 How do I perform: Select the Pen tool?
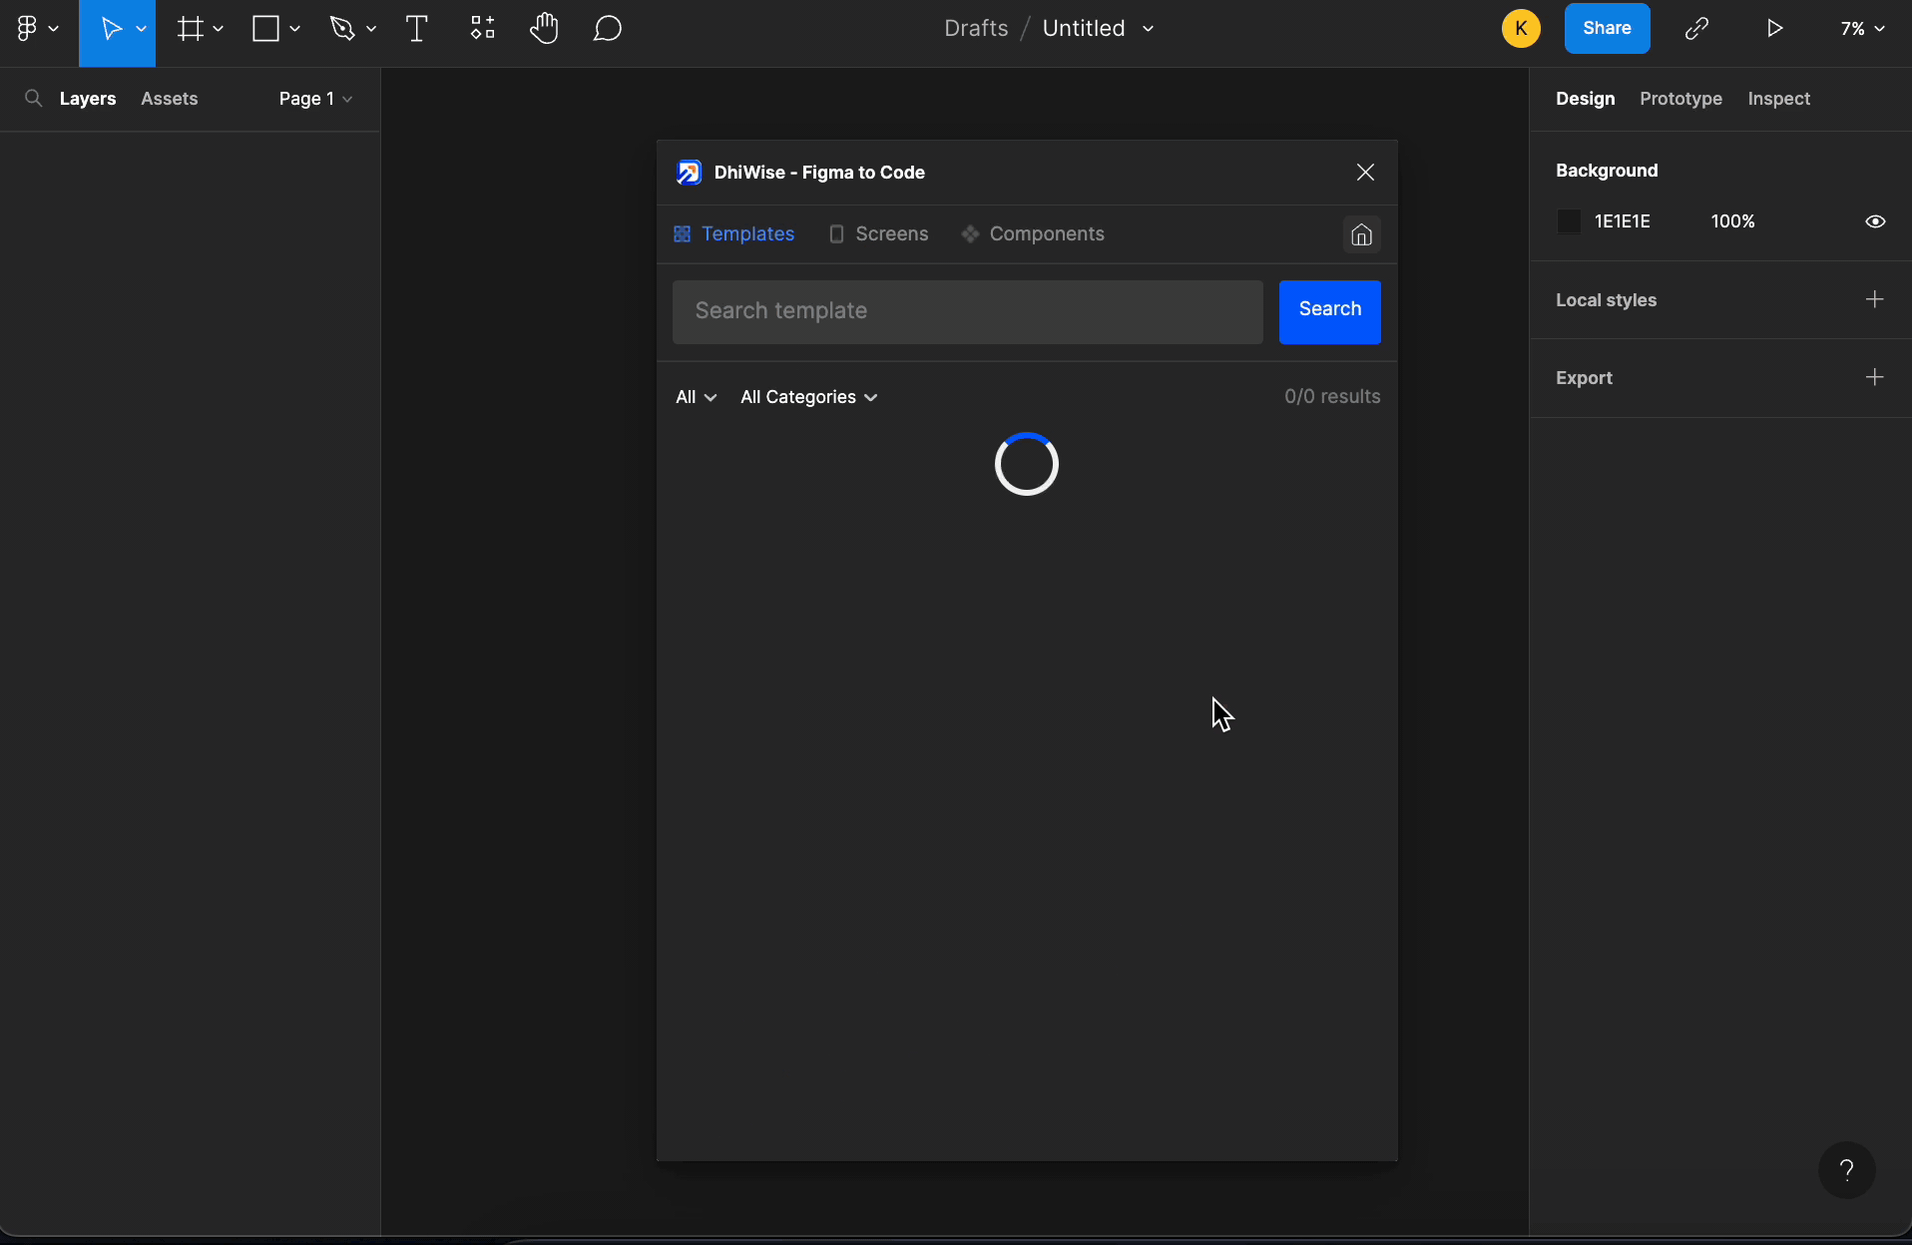342,29
